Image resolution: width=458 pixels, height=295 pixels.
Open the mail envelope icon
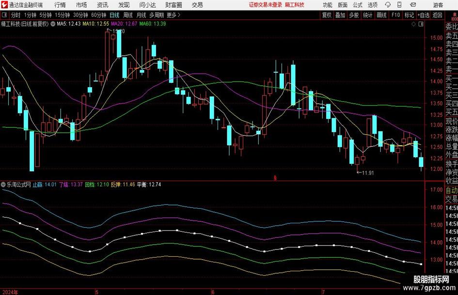(x=413, y=5)
